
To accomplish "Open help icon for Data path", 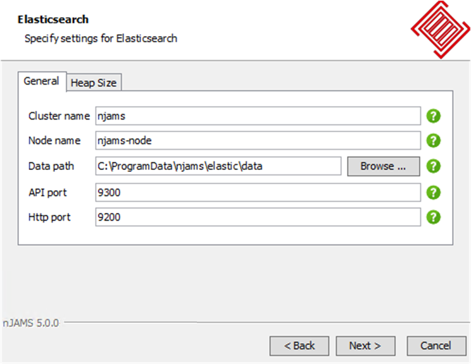I will pos(433,166).
